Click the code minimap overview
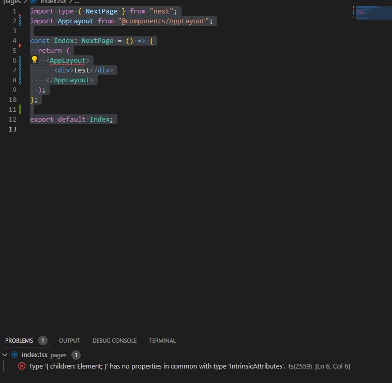Screen dimensions: 392x383 tap(374, 13)
